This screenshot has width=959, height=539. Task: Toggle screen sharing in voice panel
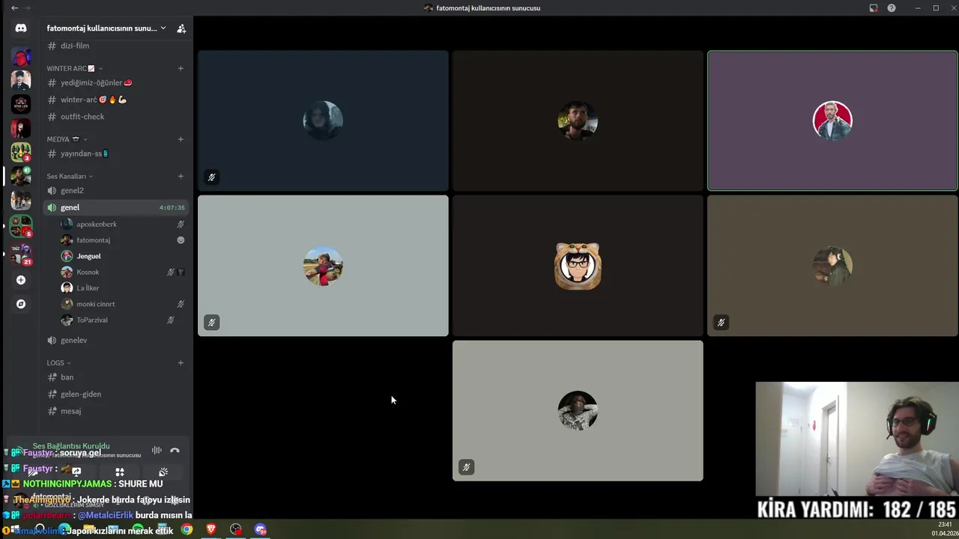[x=76, y=472]
